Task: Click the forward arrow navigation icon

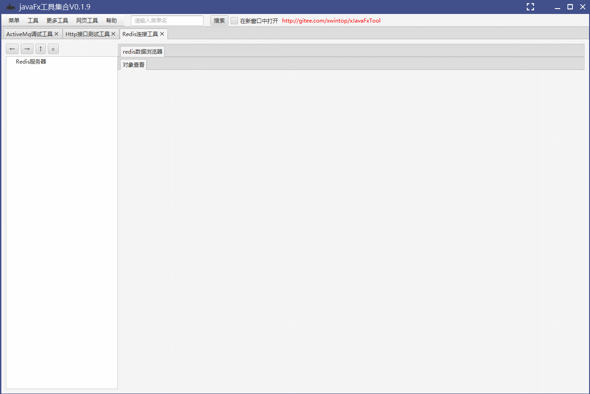Action: pos(27,49)
